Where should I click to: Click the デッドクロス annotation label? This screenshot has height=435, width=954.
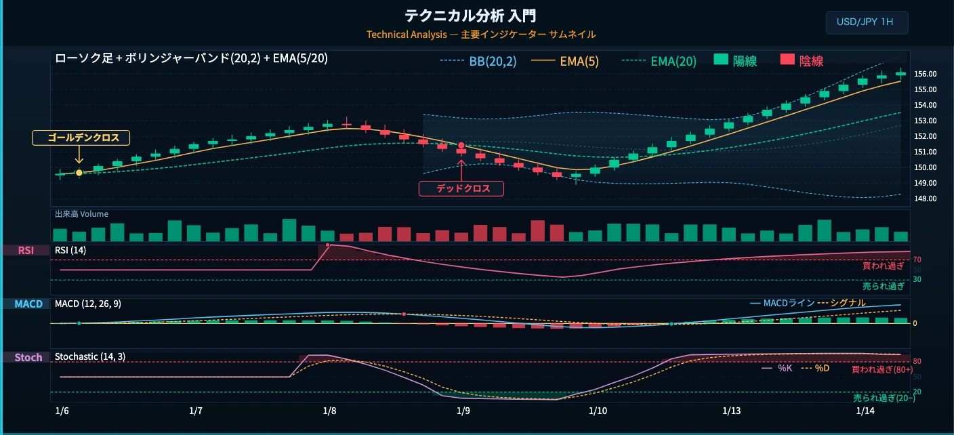461,189
